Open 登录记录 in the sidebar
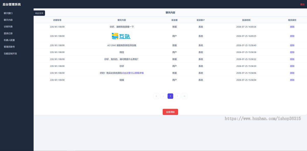Viewport: 307px width, 151px height. (8, 33)
